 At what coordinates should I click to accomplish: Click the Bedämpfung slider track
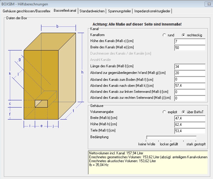point(171,137)
